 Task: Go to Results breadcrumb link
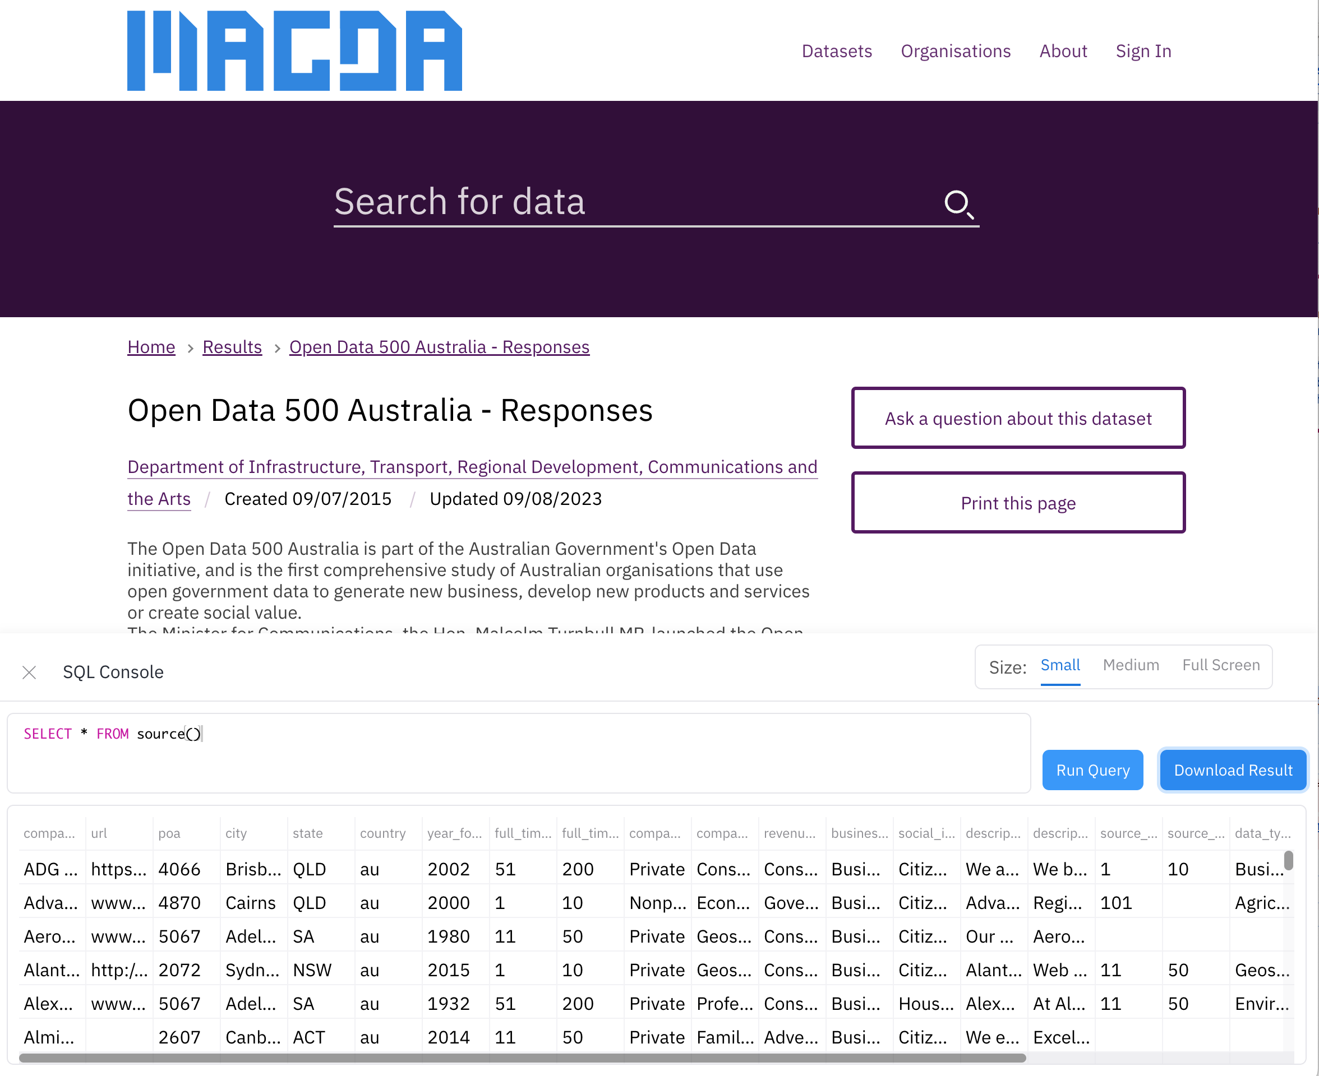[232, 347]
